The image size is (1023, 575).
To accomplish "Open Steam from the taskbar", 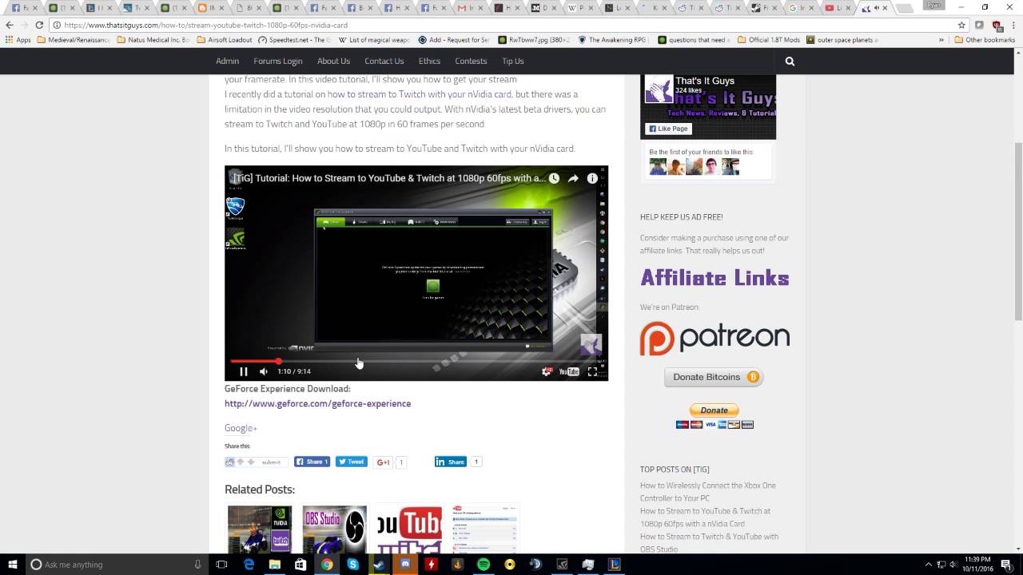I will tap(379, 565).
